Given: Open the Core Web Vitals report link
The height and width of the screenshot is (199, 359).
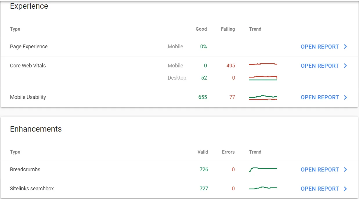Looking at the screenshot, I should pyautogui.click(x=320, y=66).
